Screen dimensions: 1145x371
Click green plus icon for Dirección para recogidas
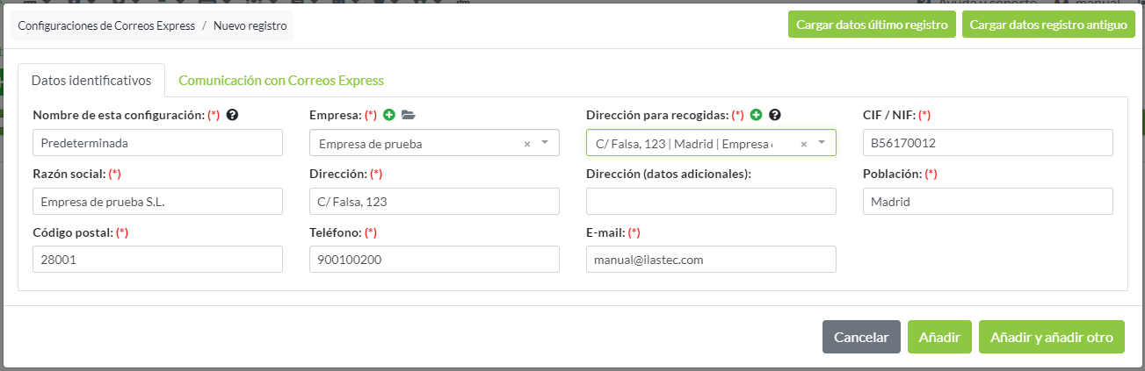point(756,115)
